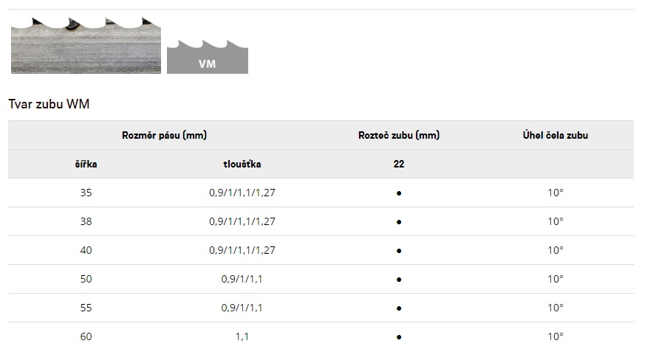Select thickness 0,9/1/1,1/1,27 in row 38
This screenshot has width=656, height=363.
click(242, 222)
